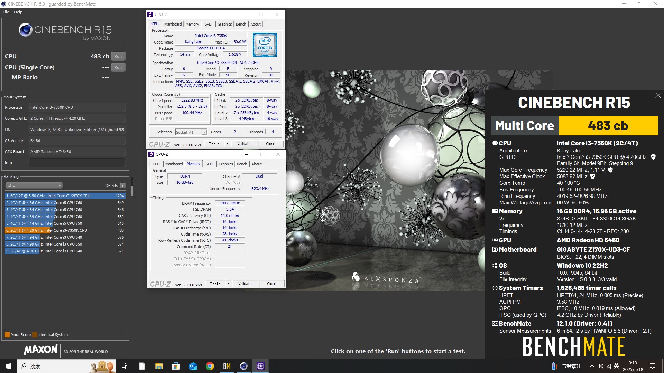664x373 pixels.
Task: Open About tab in upper CPU-Z
Action: (x=256, y=24)
